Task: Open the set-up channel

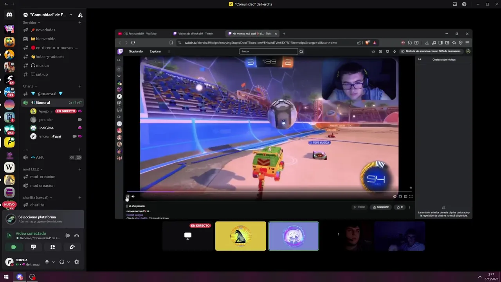Action: coord(52,74)
